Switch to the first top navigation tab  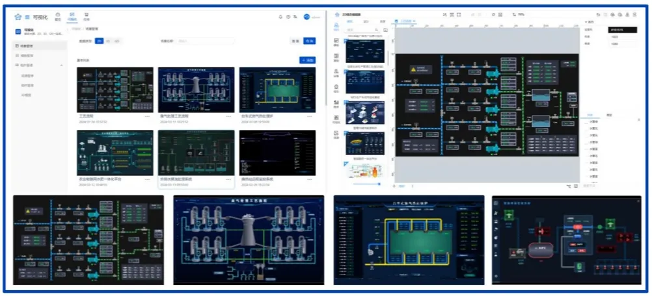pos(58,17)
